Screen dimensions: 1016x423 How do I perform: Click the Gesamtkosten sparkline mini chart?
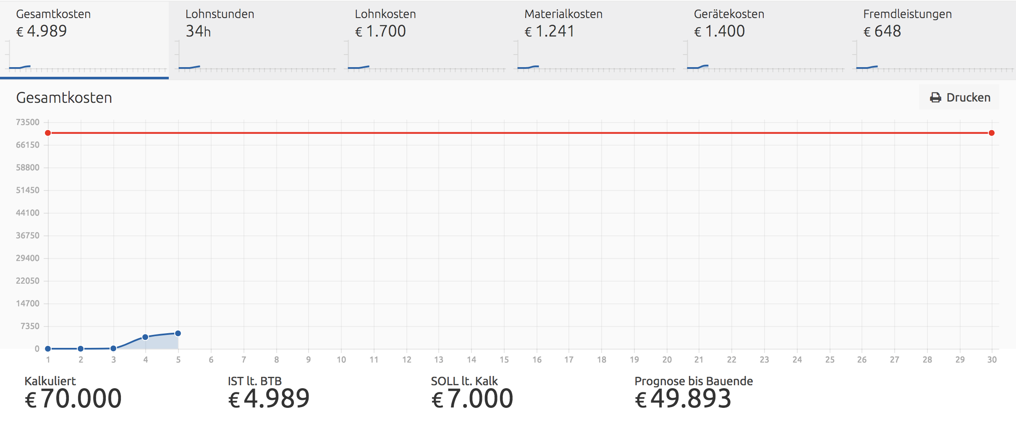pos(86,57)
